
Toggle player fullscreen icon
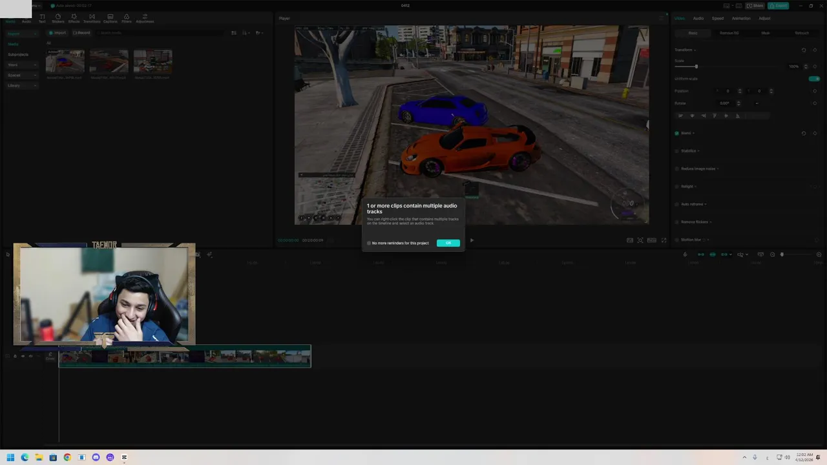664,240
